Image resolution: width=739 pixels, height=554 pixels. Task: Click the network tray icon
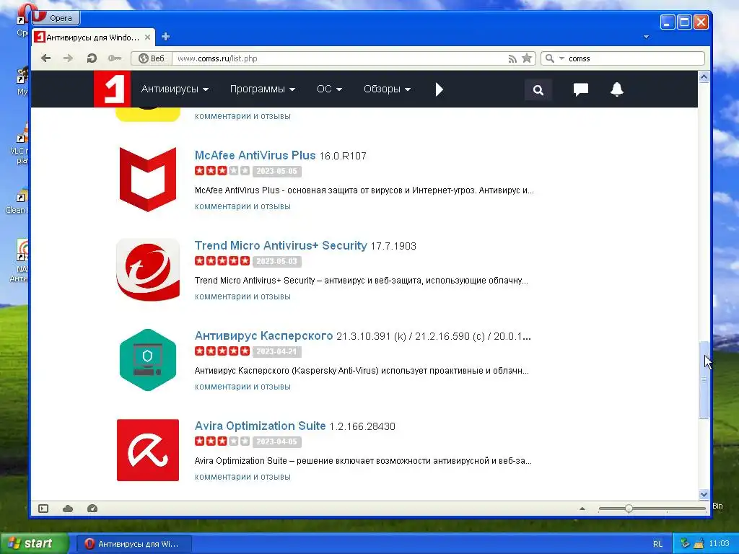pyautogui.click(x=686, y=544)
